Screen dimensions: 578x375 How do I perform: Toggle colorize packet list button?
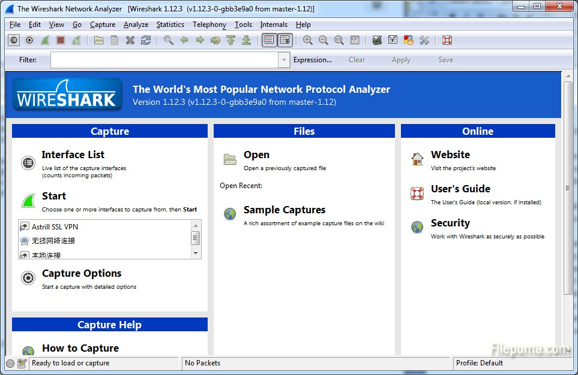coord(269,40)
